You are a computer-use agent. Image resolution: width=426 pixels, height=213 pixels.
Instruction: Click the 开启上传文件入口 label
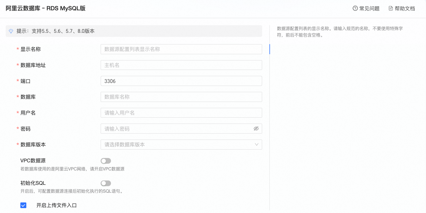(57, 205)
